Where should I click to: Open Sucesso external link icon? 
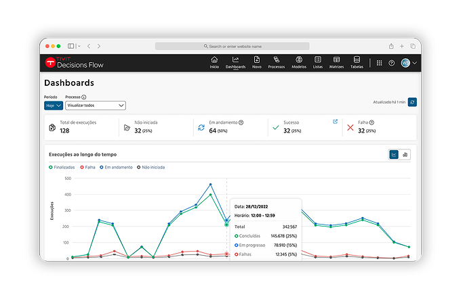coord(335,122)
